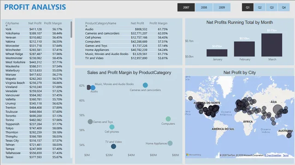Click the Home Appliances scatter bubble
This screenshot has height=165, width=295.
(x=170, y=143)
